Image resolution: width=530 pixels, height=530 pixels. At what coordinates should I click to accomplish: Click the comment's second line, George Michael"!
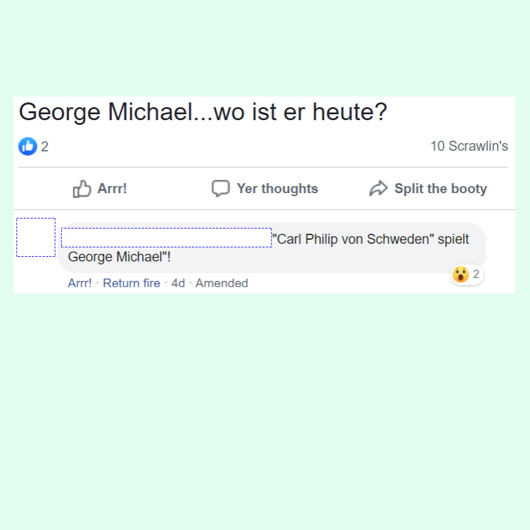coord(120,257)
